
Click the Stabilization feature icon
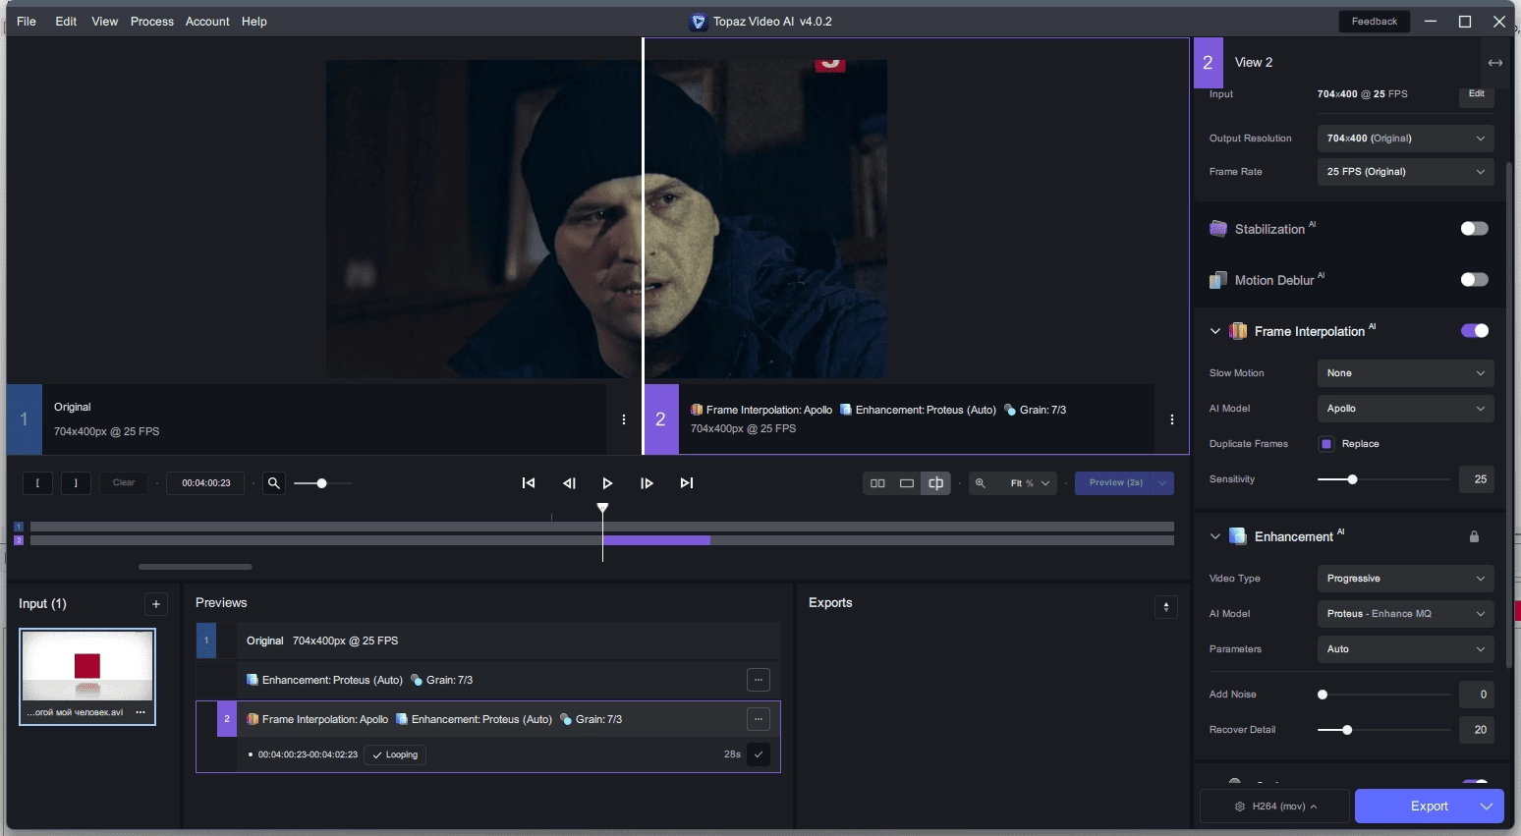(x=1218, y=229)
